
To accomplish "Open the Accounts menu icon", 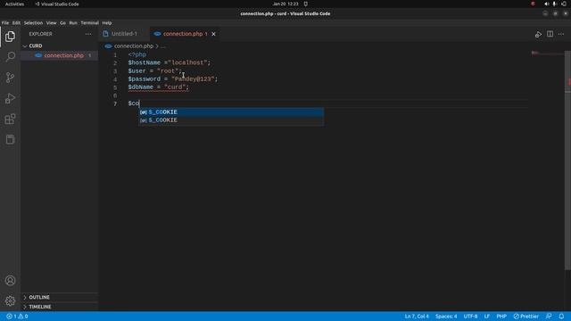I will click(10, 281).
